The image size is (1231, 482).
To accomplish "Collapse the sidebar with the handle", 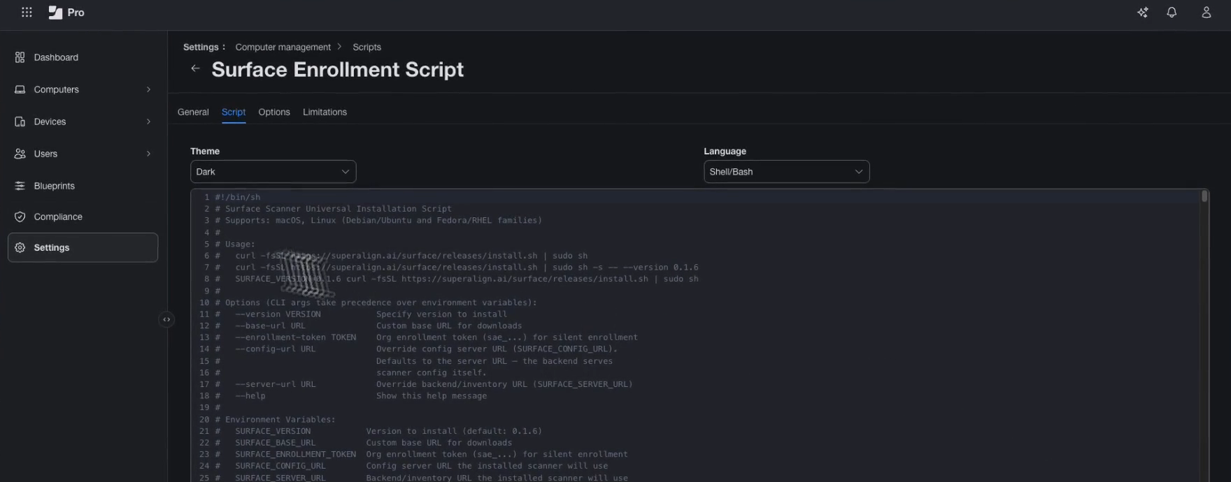I will 166,319.
